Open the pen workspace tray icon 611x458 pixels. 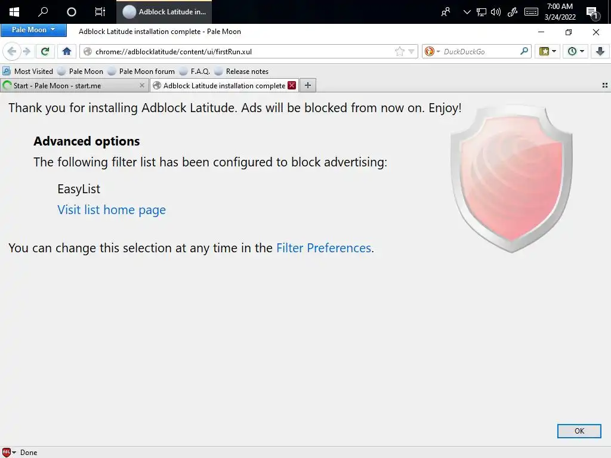click(x=513, y=12)
